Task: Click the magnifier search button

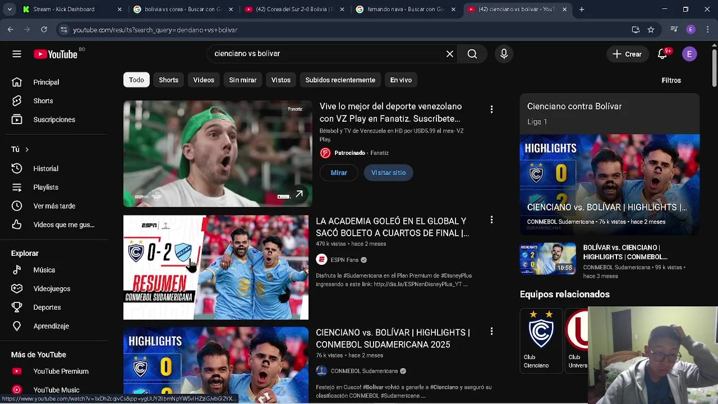Action: 472,54
